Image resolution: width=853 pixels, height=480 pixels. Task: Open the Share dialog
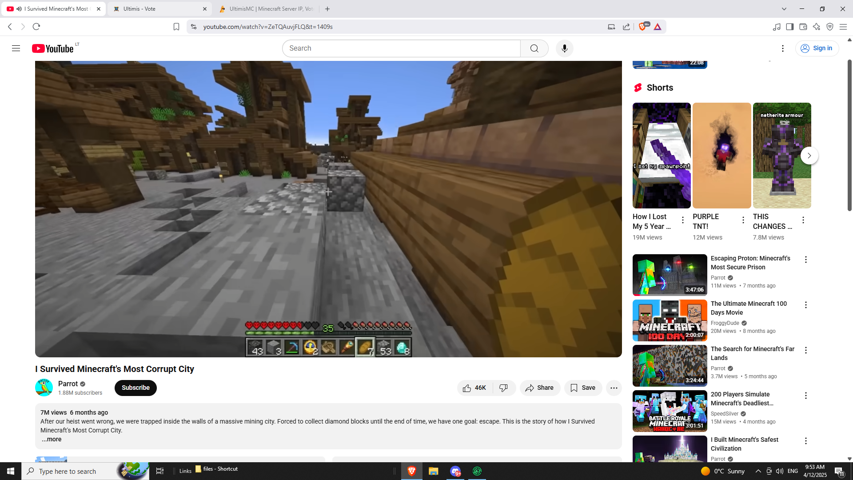click(x=539, y=388)
